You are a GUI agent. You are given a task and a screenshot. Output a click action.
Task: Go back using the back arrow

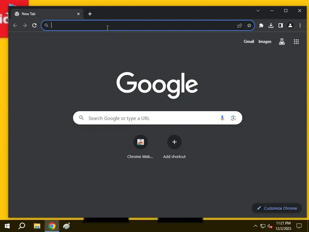point(15,25)
